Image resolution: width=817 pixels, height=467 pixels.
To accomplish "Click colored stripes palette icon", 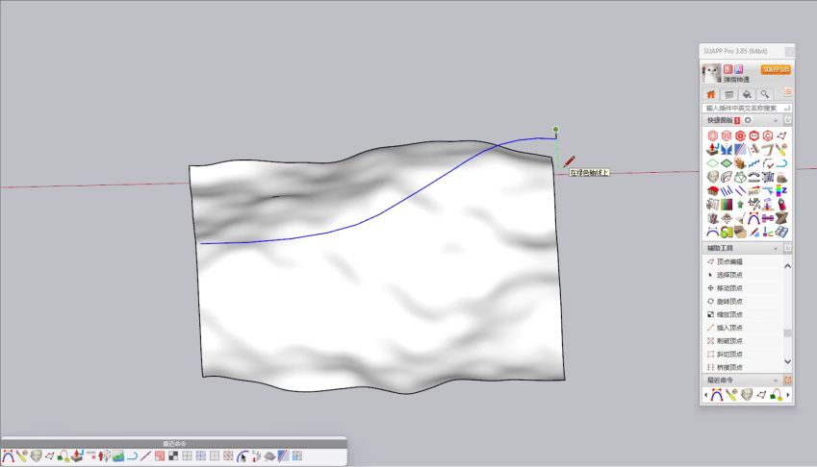I will tap(727, 205).
